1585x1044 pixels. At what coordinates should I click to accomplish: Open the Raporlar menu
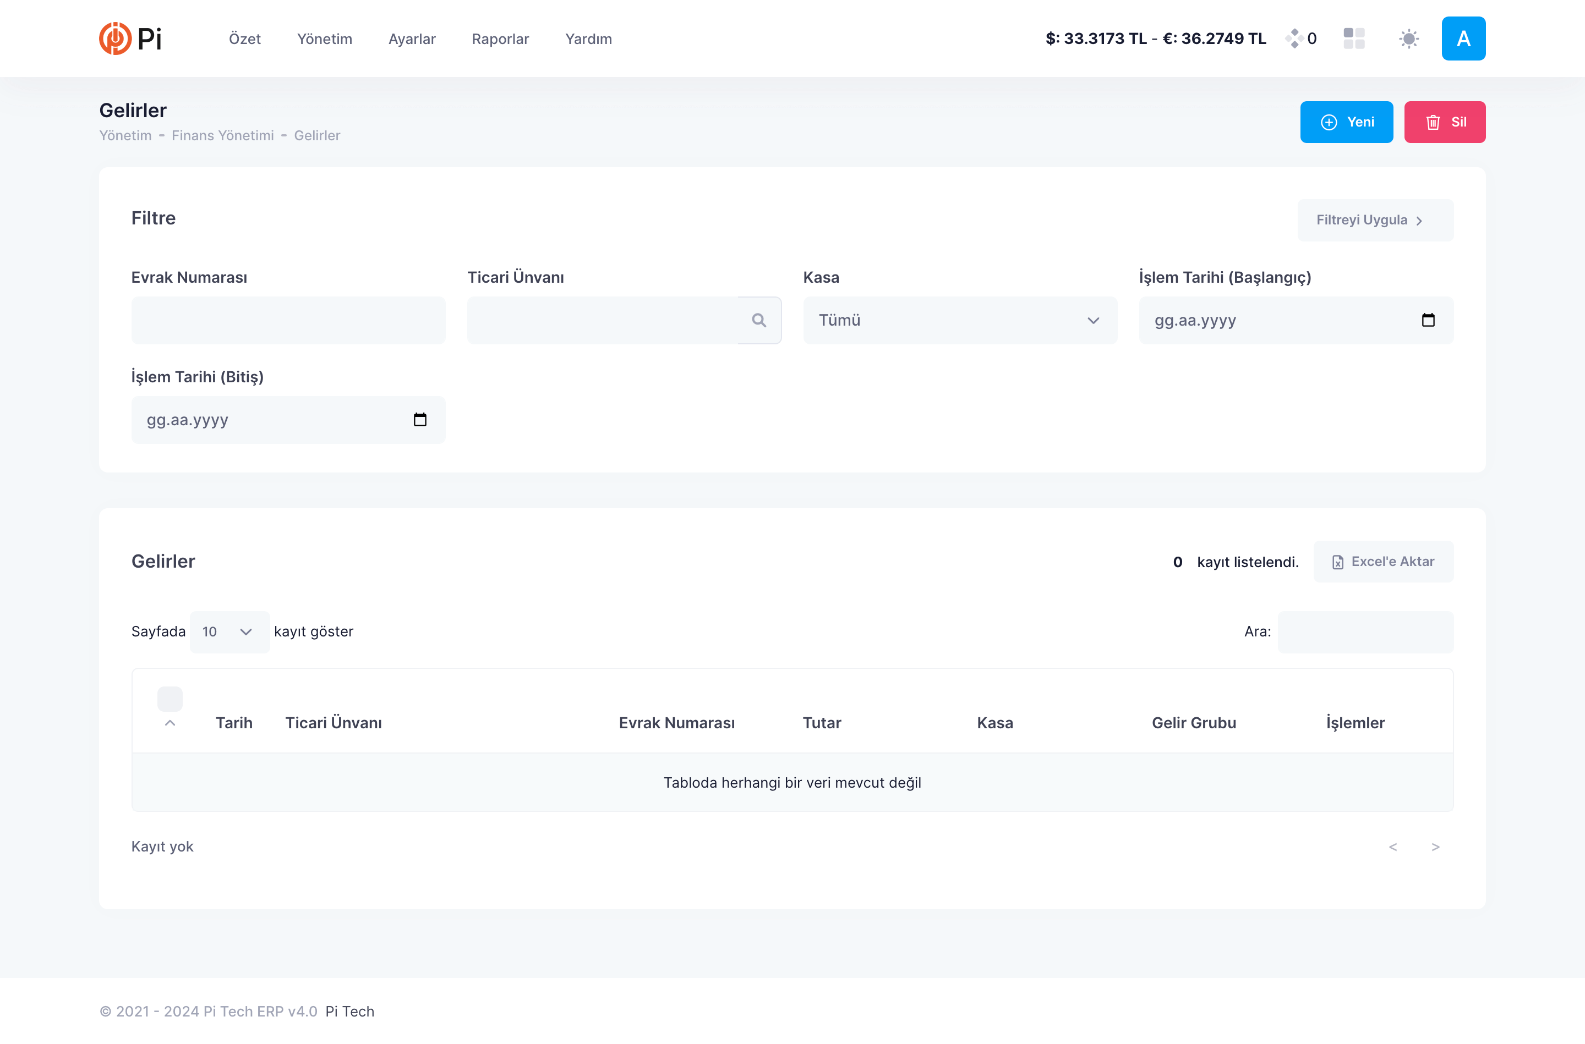(x=500, y=39)
